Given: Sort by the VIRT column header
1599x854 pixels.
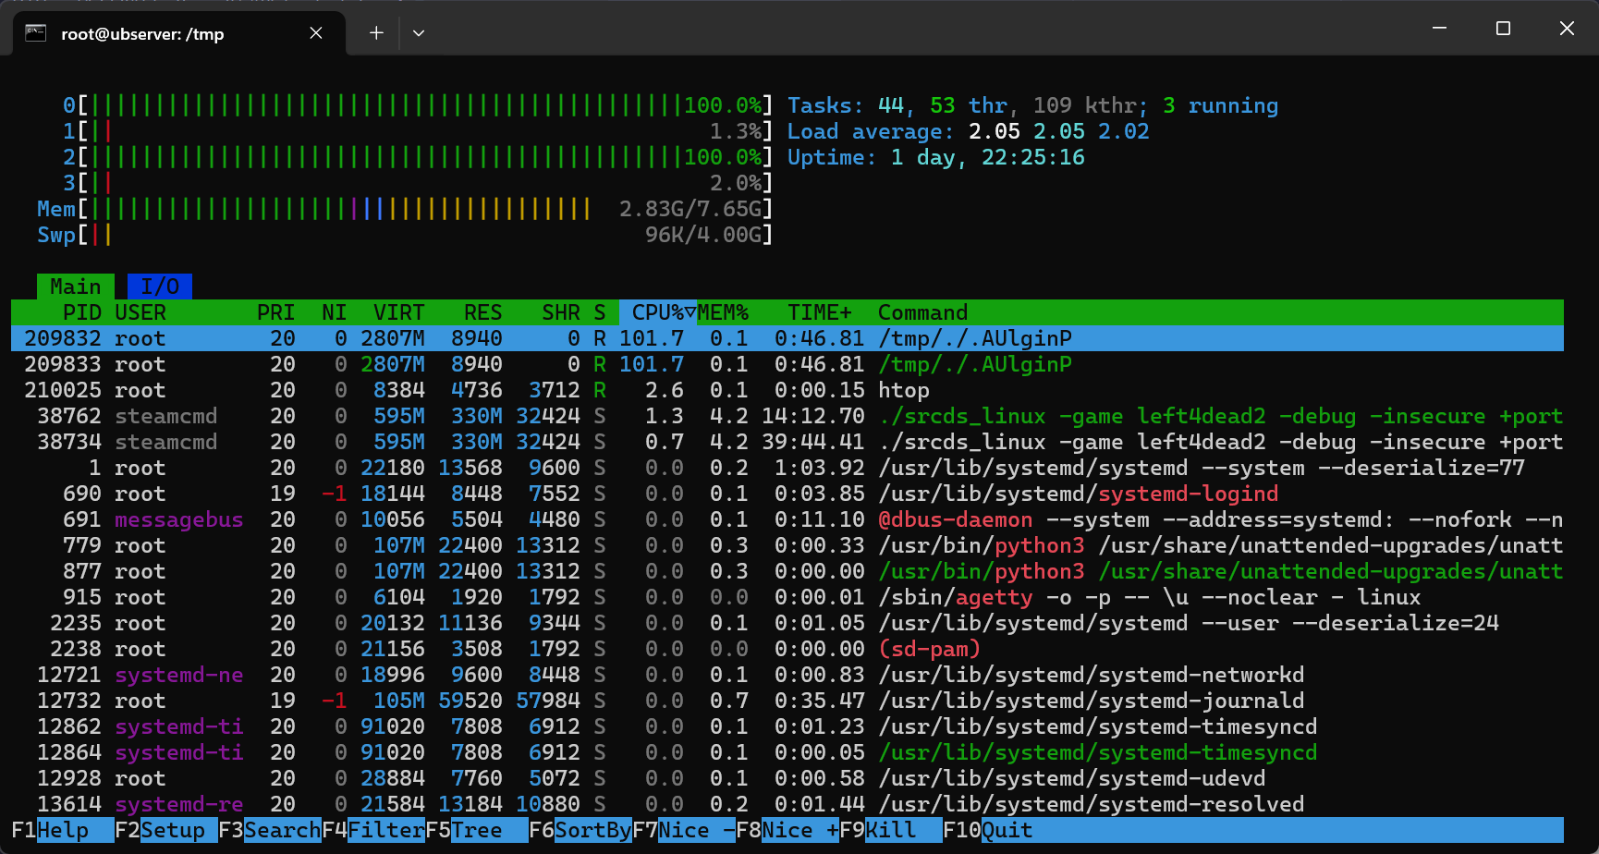Looking at the screenshot, I should tap(399, 312).
